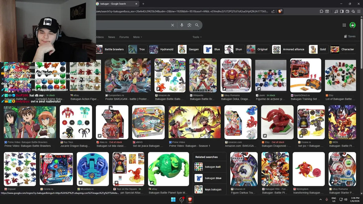Show hidden system tray icons chevron
The image size is (363, 204).
320,199
